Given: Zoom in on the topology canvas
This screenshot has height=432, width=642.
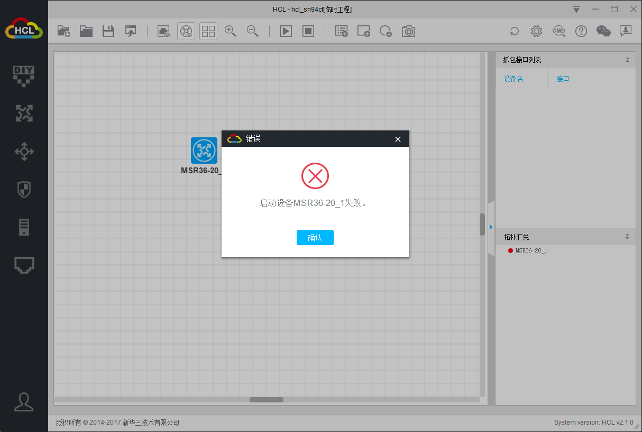Looking at the screenshot, I should point(230,31).
